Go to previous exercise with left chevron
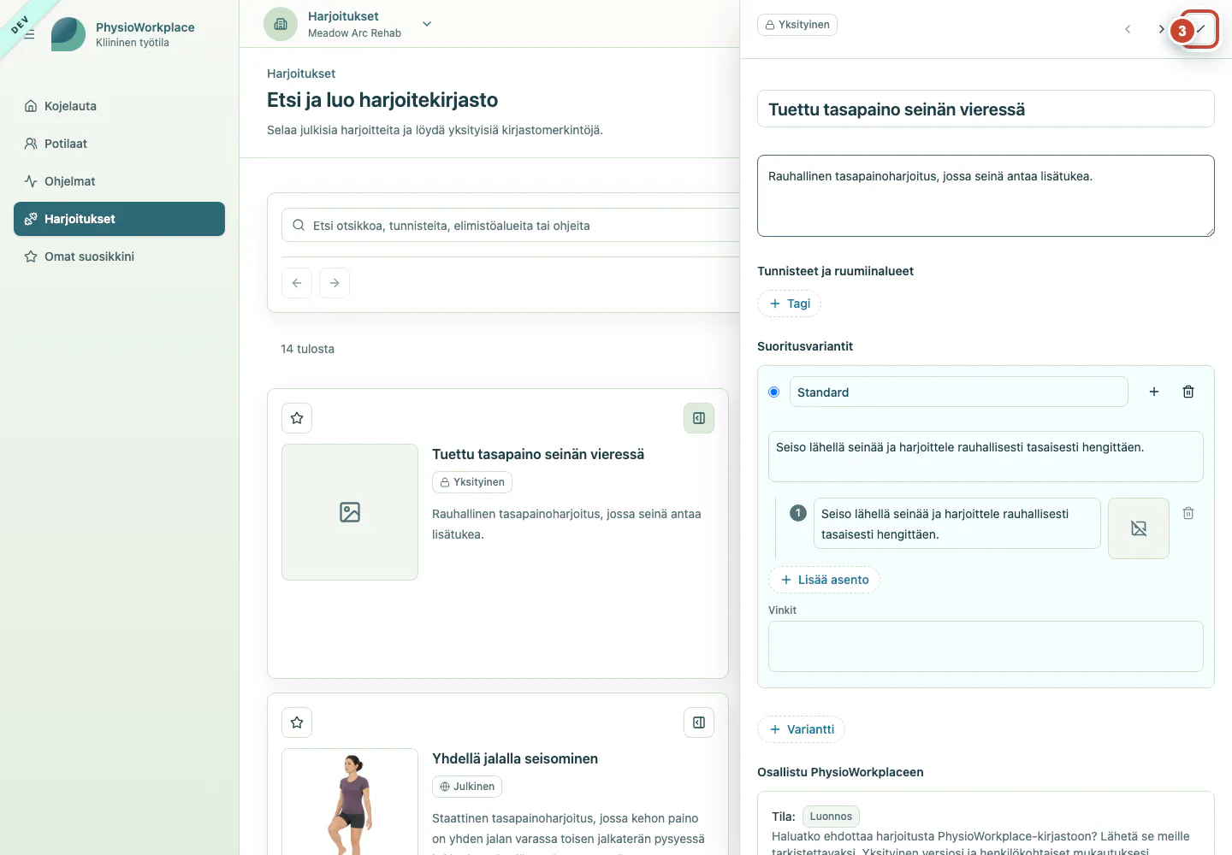This screenshot has width=1232, height=855. coord(1128,29)
